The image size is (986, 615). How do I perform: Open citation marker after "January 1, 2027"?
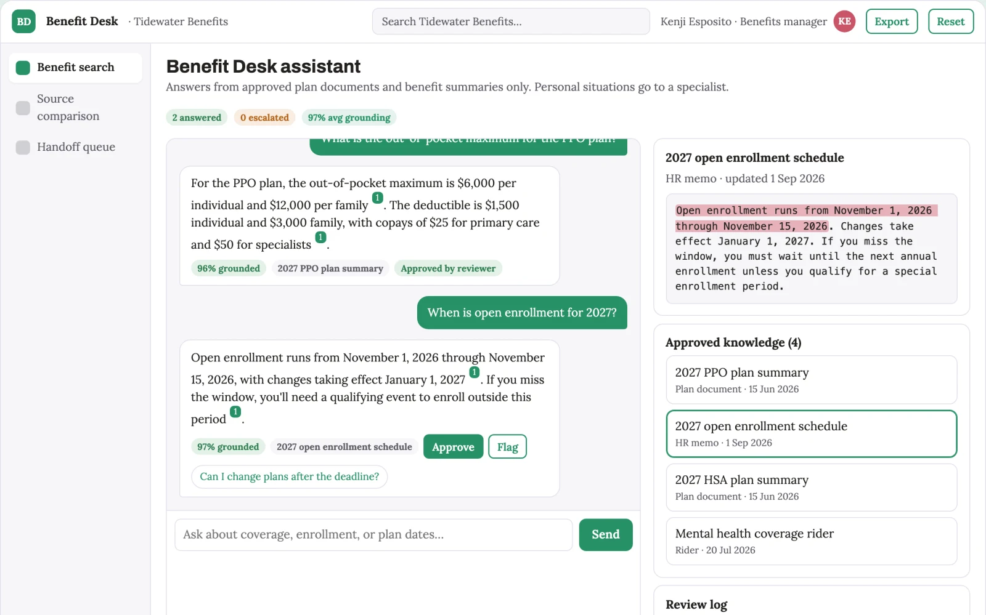tap(474, 372)
